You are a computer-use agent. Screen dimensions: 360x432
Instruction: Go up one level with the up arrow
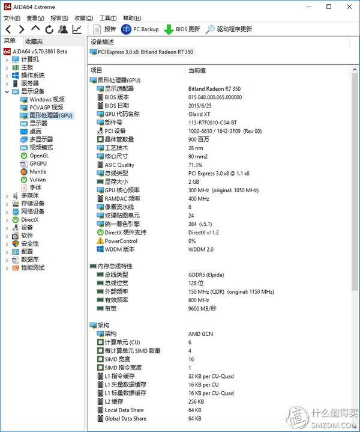35,28
